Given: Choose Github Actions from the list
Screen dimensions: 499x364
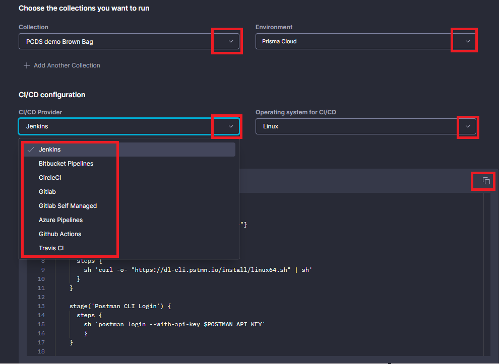Looking at the screenshot, I should click(x=60, y=234).
